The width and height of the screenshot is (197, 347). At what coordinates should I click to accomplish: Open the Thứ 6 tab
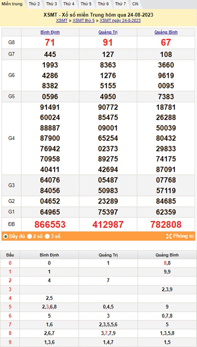click(x=103, y=4)
